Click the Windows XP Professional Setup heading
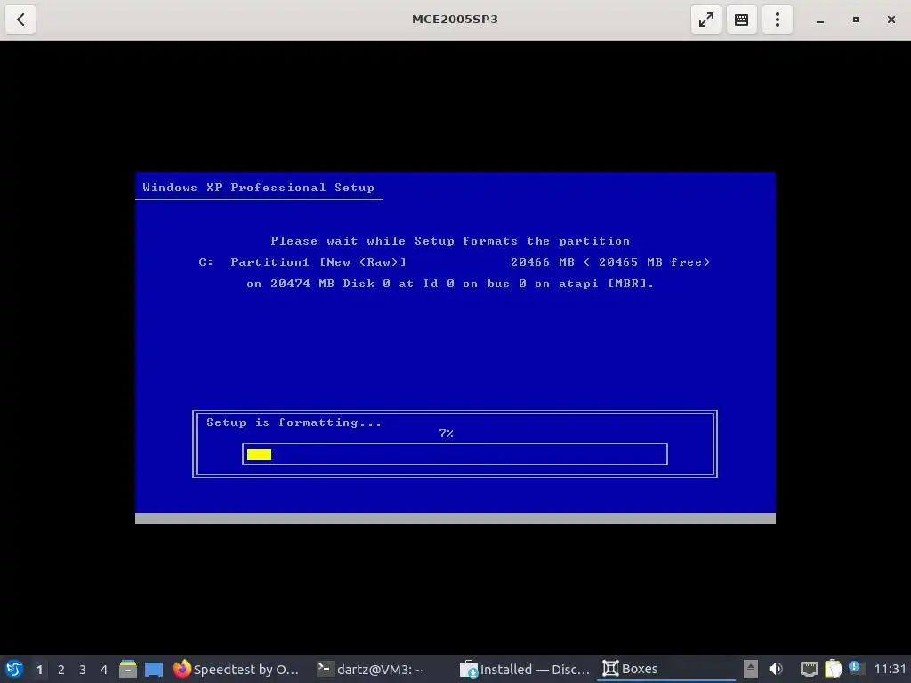The height and width of the screenshot is (683, 911). tap(259, 188)
